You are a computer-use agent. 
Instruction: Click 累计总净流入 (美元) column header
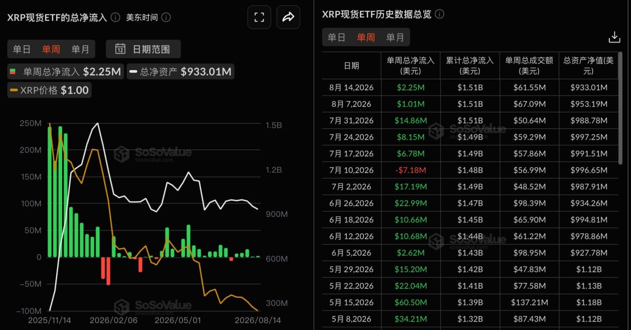tap(470, 66)
